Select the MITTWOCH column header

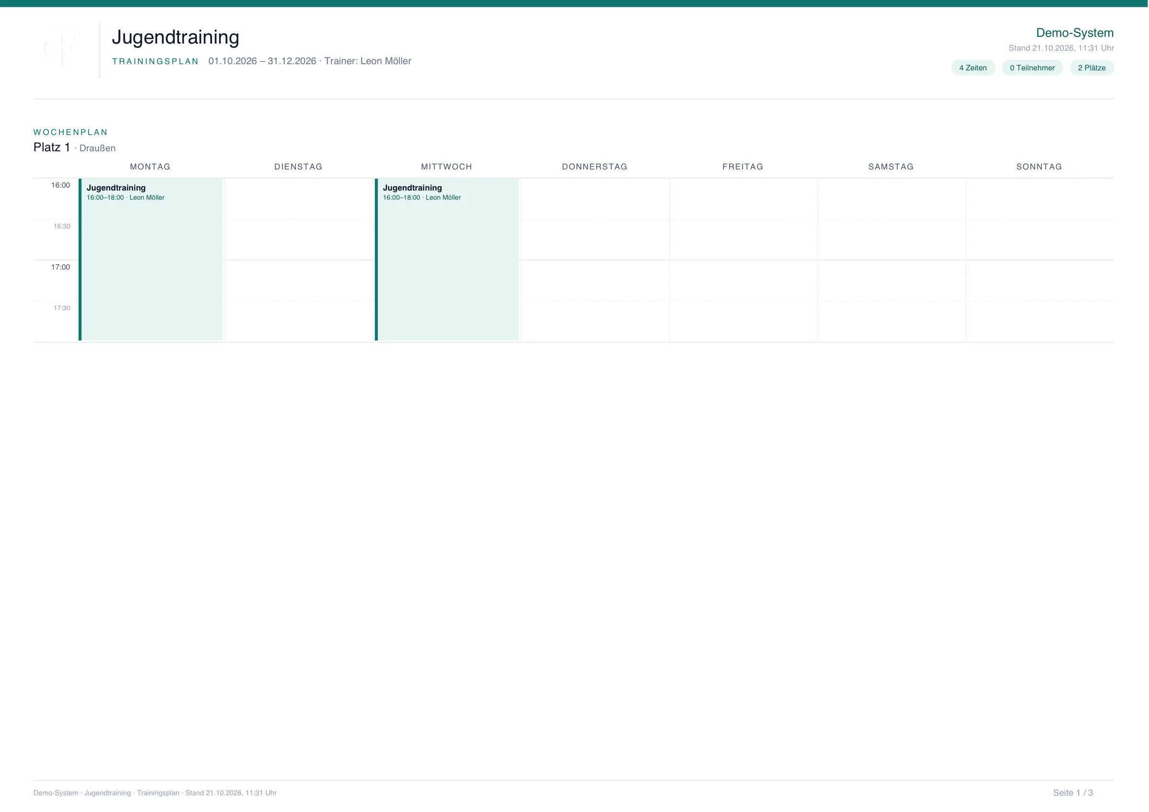(446, 167)
